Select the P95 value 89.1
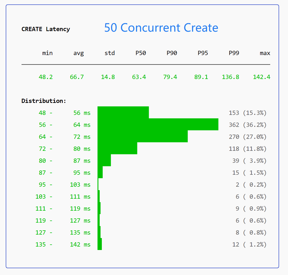Image resolution: width=288 pixels, height=275 pixels. pyautogui.click(x=201, y=77)
